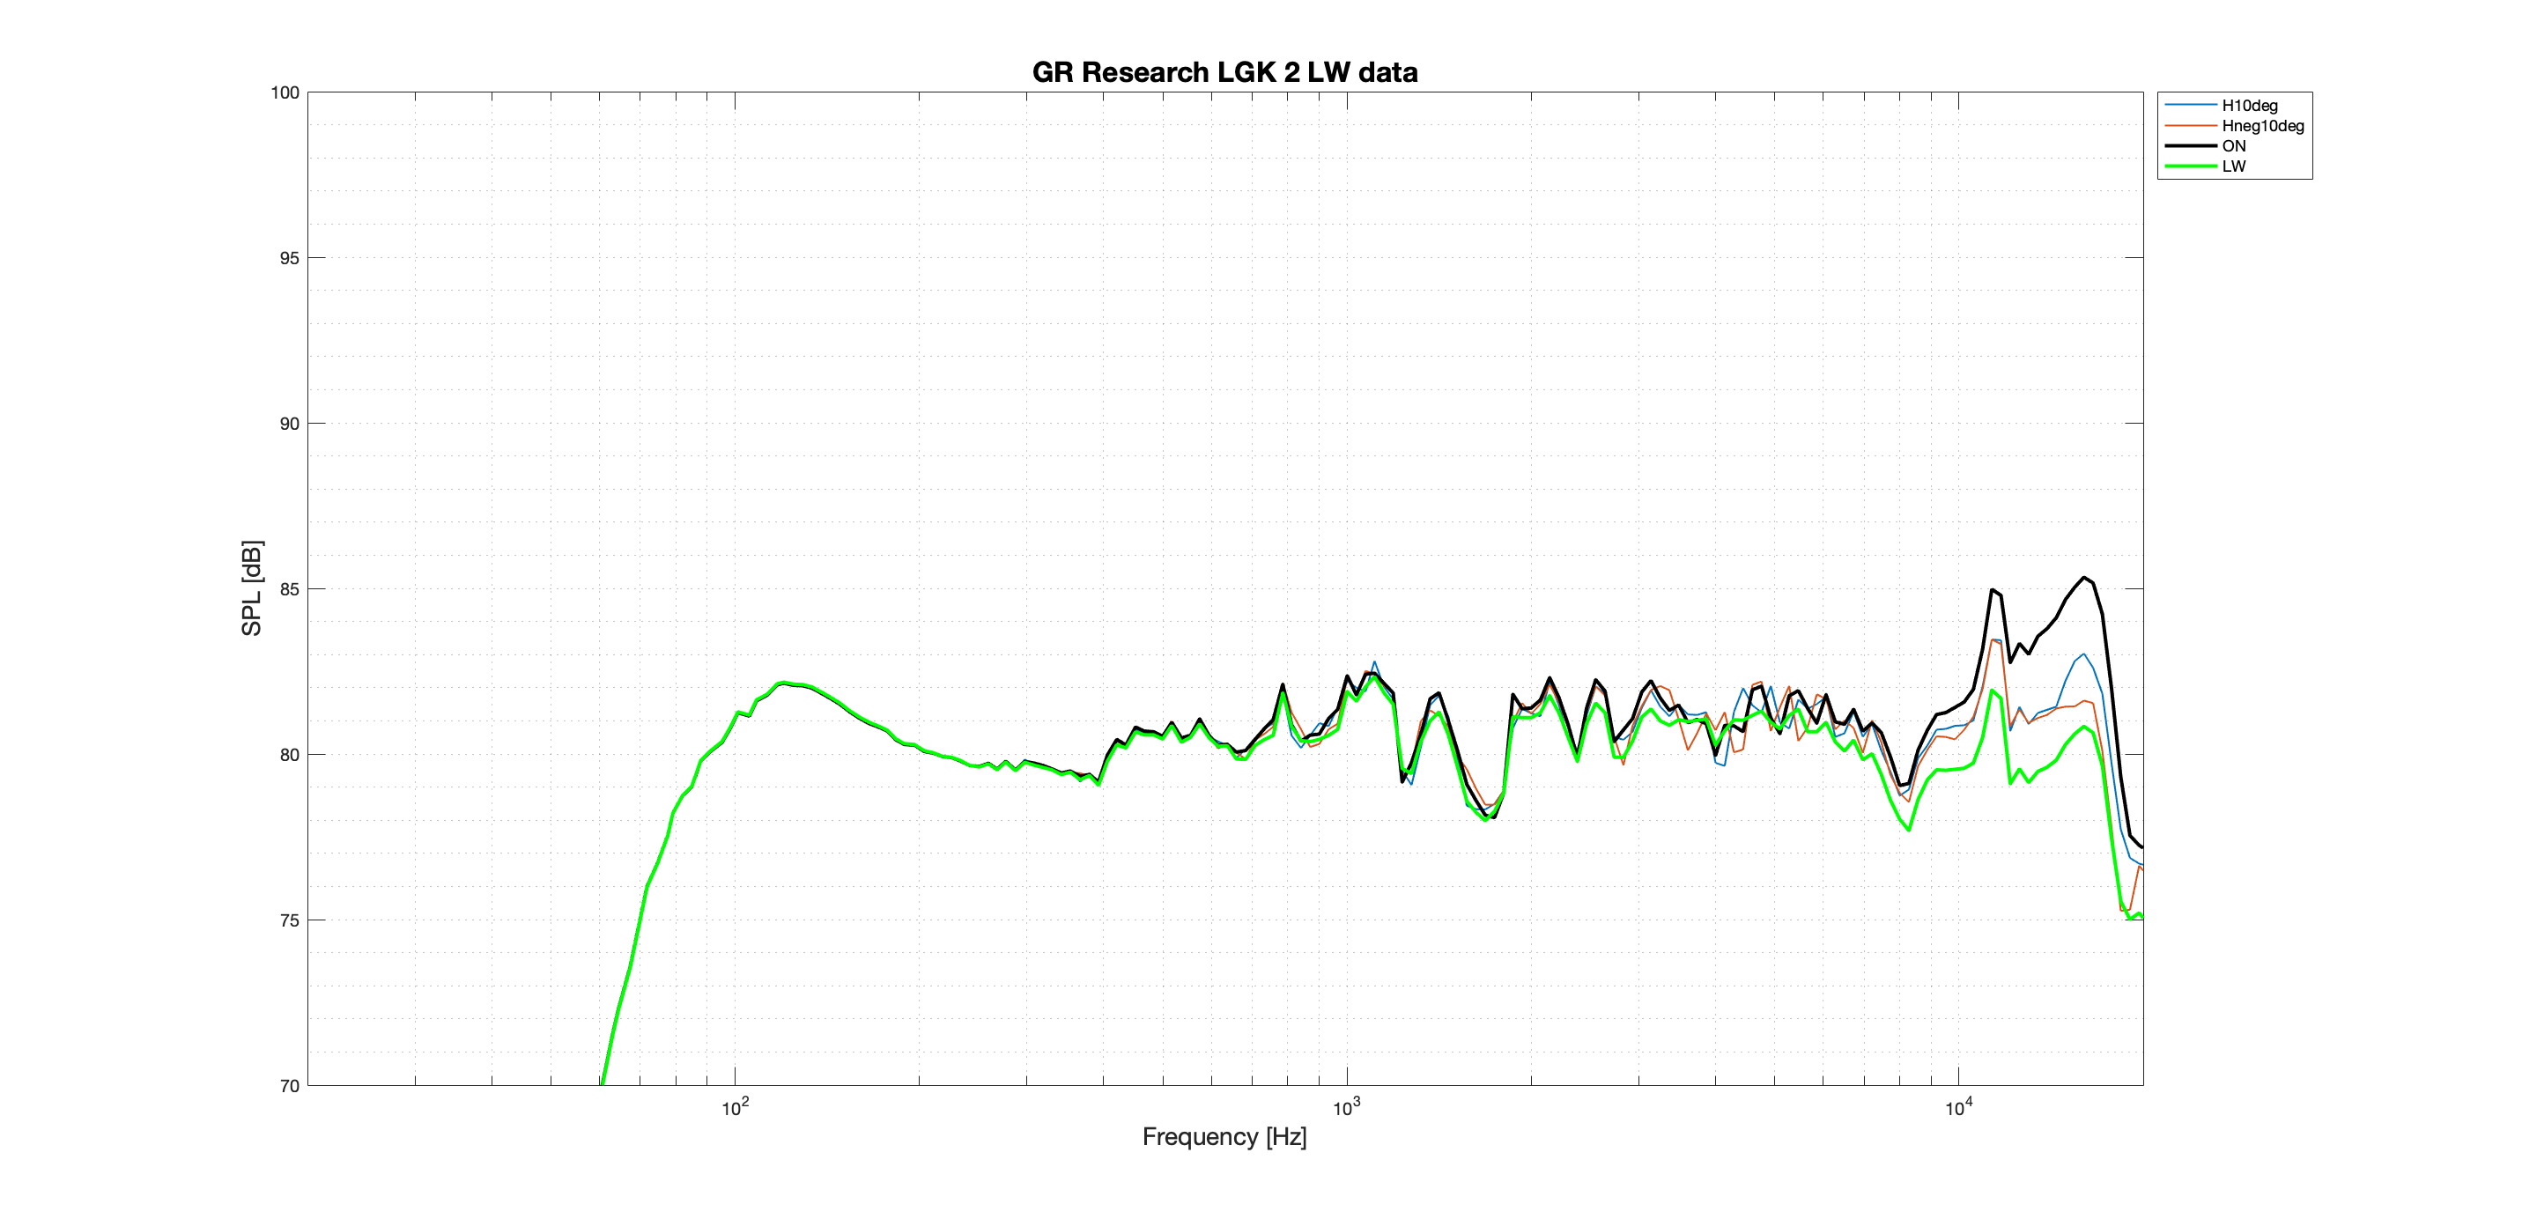Click the ON curve peak near 85 dB

pyautogui.click(x=2083, y=578)
